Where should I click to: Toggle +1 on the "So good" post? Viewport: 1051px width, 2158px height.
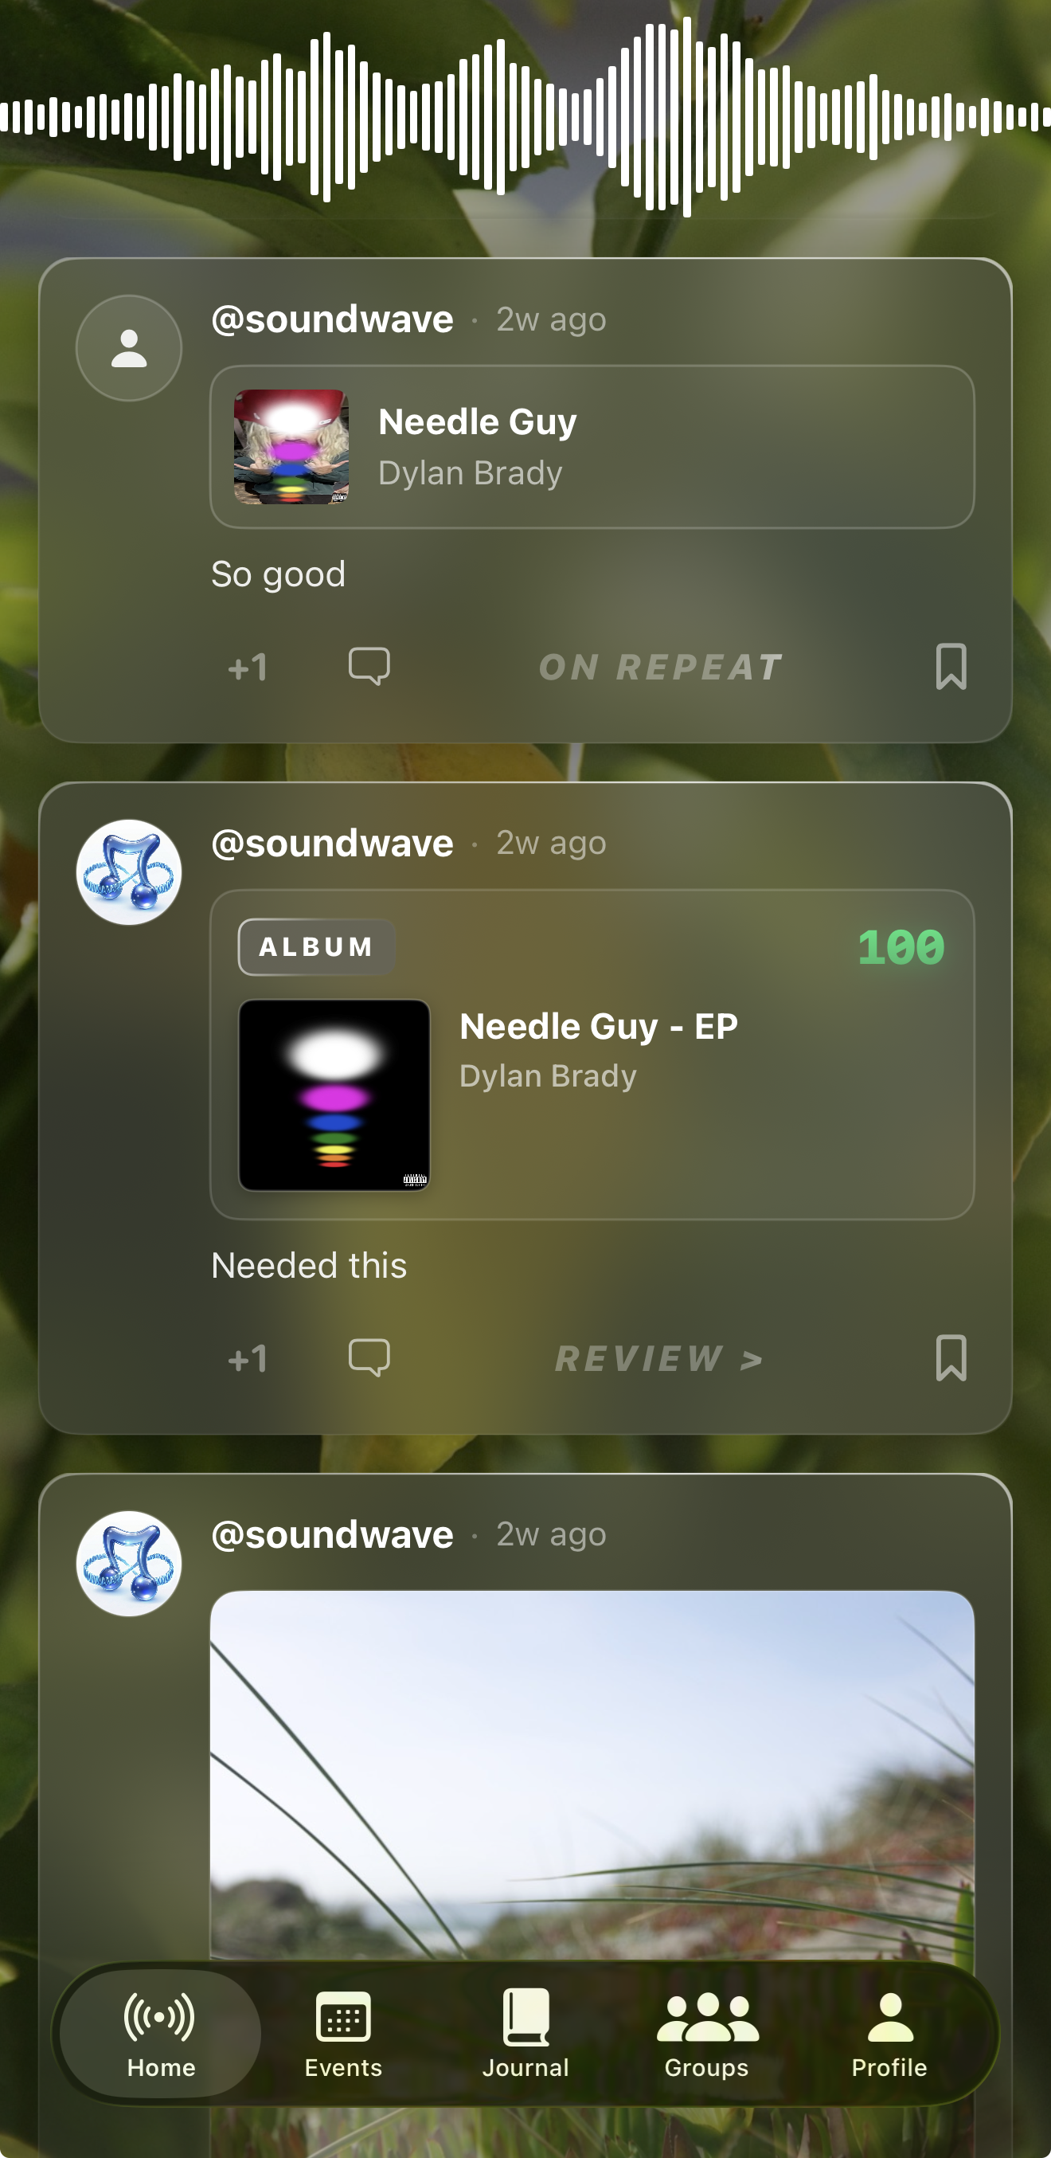coord(248,668)
